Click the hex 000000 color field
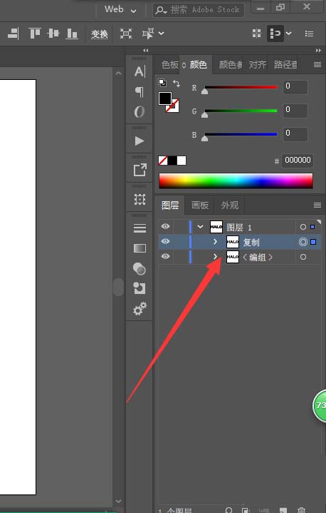Screen dimensions: 326x513 click(298, 161)
